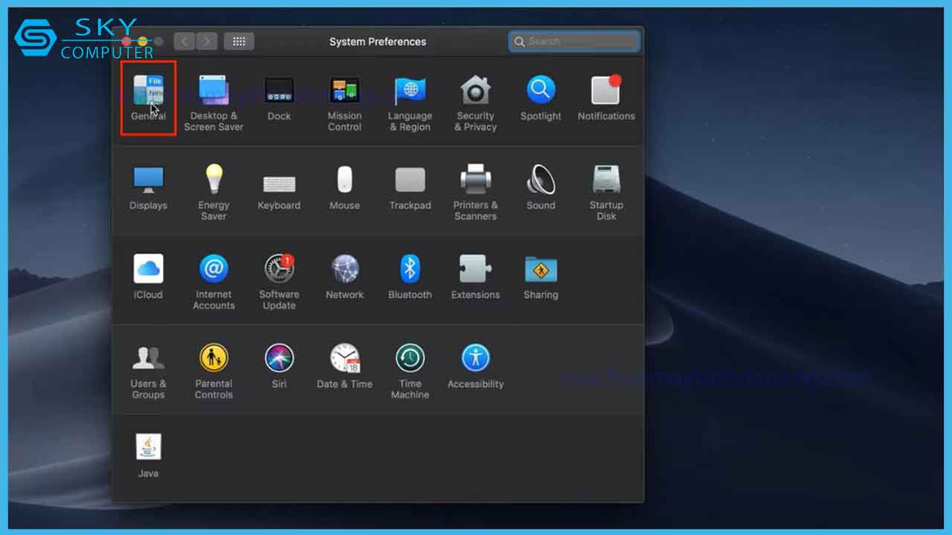Open Mission Control settings

(x=344, y=103)
